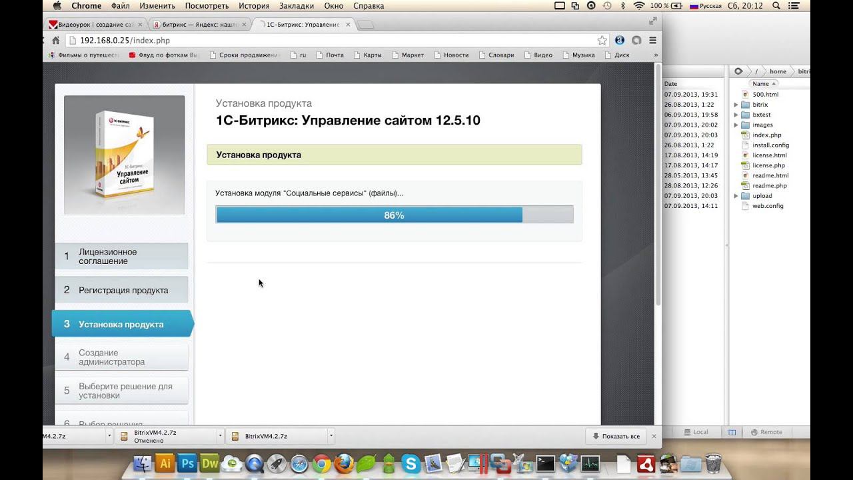
Task: Open Spotlight search in the menu bar
Action: [776, 6]
